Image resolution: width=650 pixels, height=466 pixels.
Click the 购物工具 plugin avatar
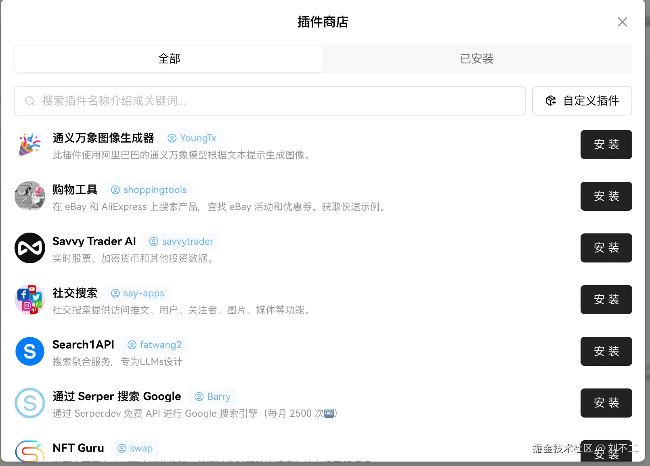click(30, 196)
